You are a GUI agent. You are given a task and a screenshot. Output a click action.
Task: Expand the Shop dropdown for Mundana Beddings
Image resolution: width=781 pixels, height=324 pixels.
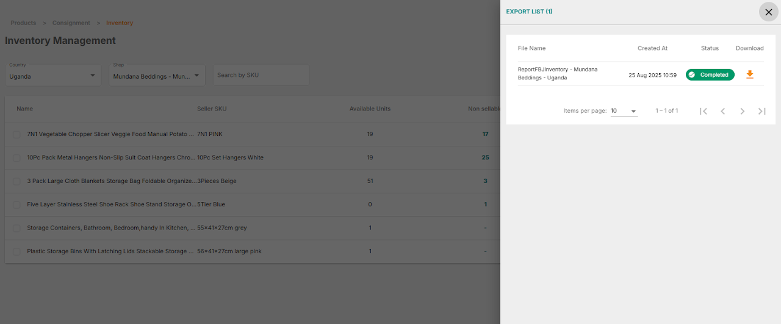[157, 76]
